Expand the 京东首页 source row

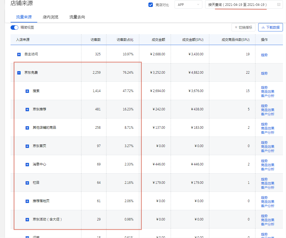click(x=27, y=146)
